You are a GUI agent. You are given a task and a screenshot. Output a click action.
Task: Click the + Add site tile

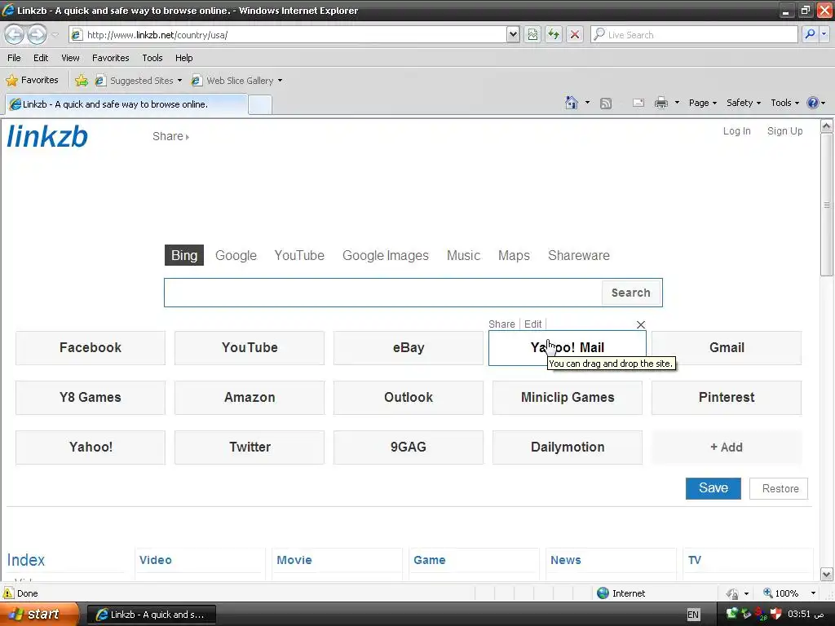(727, 447)
